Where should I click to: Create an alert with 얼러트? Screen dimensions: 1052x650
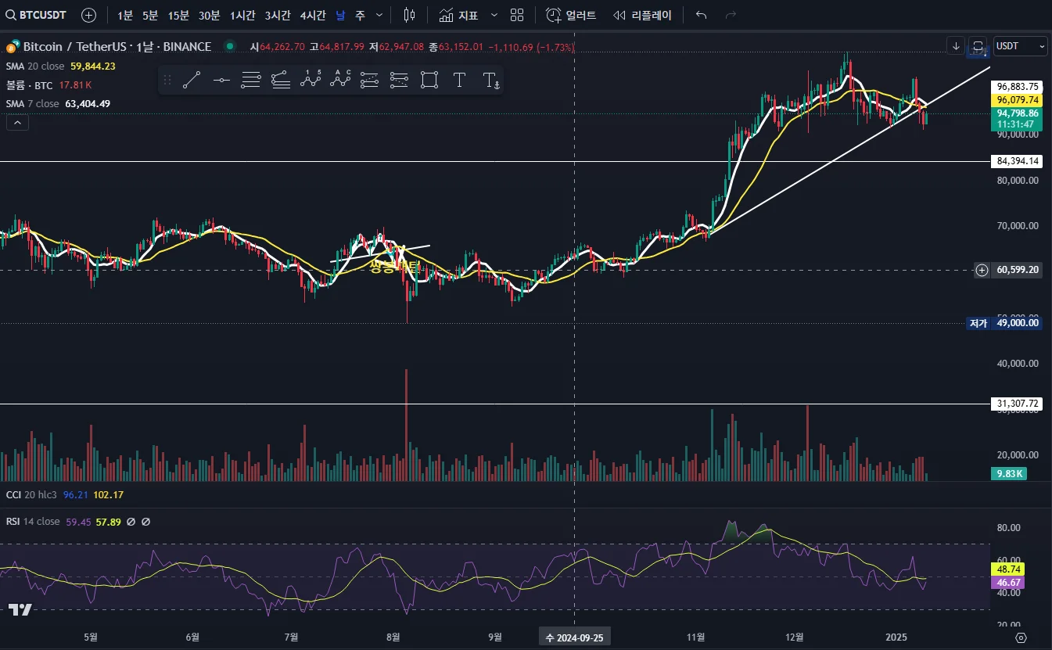coord(571,15)
